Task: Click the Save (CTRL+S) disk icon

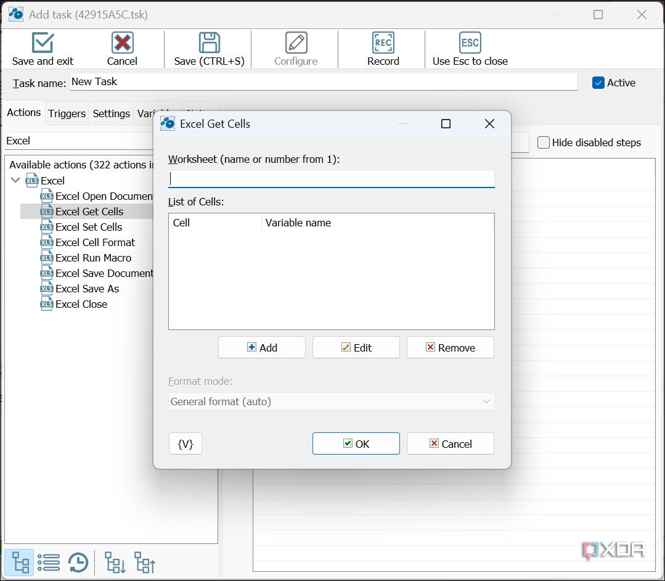Action: (x=208, y=42)
